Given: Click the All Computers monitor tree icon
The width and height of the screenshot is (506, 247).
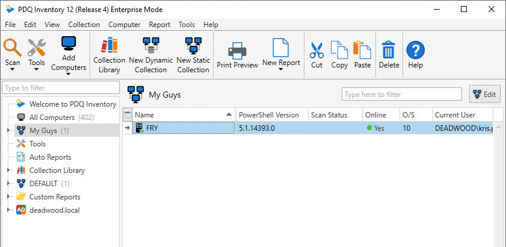Looking at the screenshot, I should [x=21, y=117].
